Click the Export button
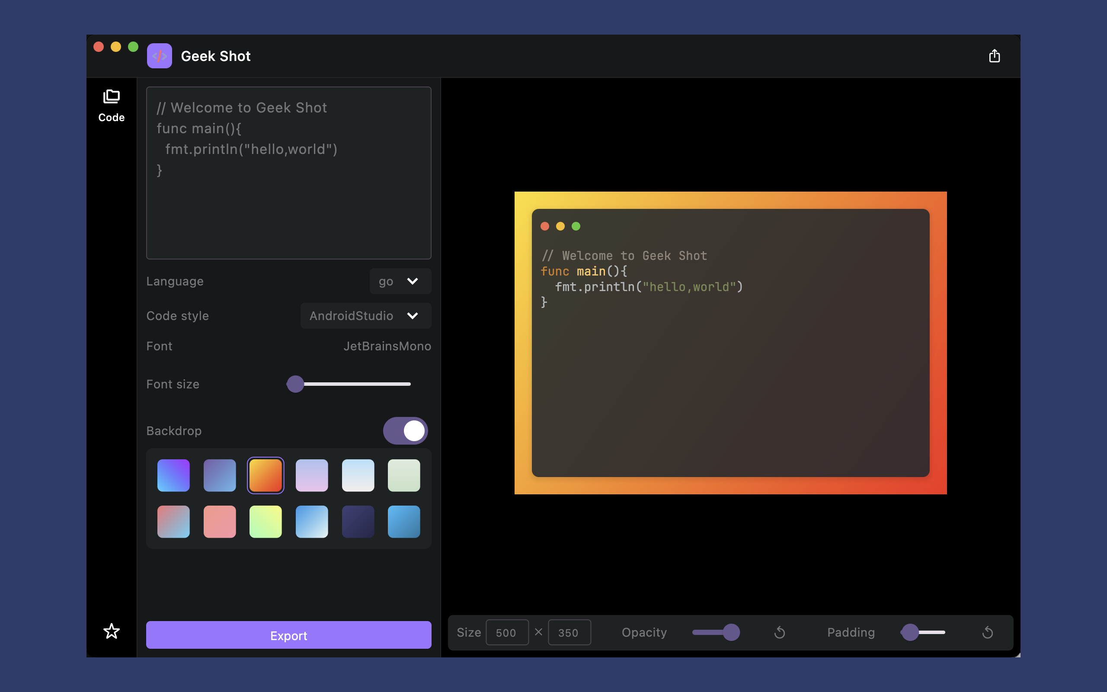 (x=289, y=635)
